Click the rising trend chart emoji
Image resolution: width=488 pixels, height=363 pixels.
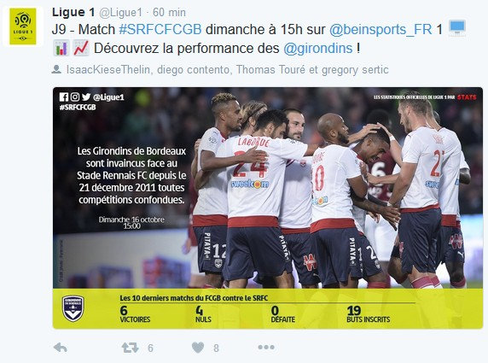[81, 49]
